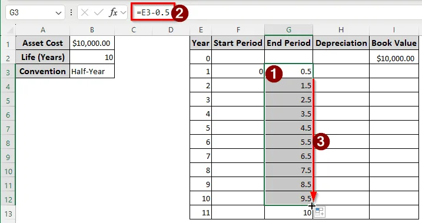Click the cell with value 10 in column B

92,57
